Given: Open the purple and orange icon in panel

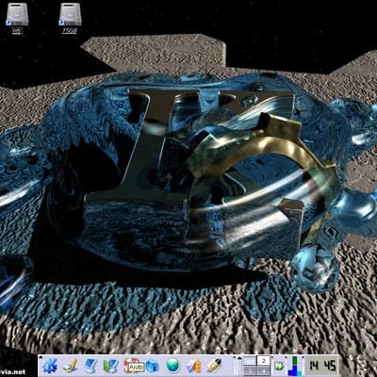Looking at the screenshot, I should click(194, 367).
